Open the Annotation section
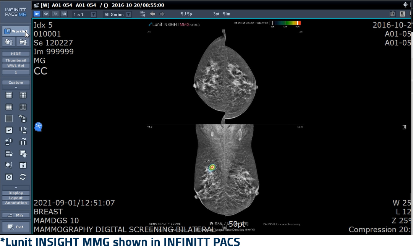The height and width of the screenshot is (248, 413). tap(16, 203)
